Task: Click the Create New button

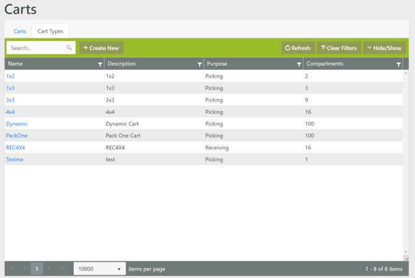Action: coord(101,48)
